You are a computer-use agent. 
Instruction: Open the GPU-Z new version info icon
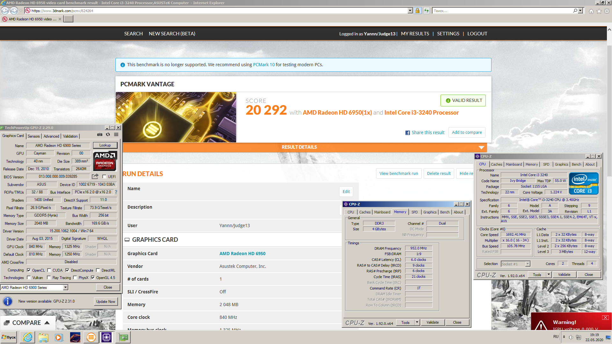point(8,301)
